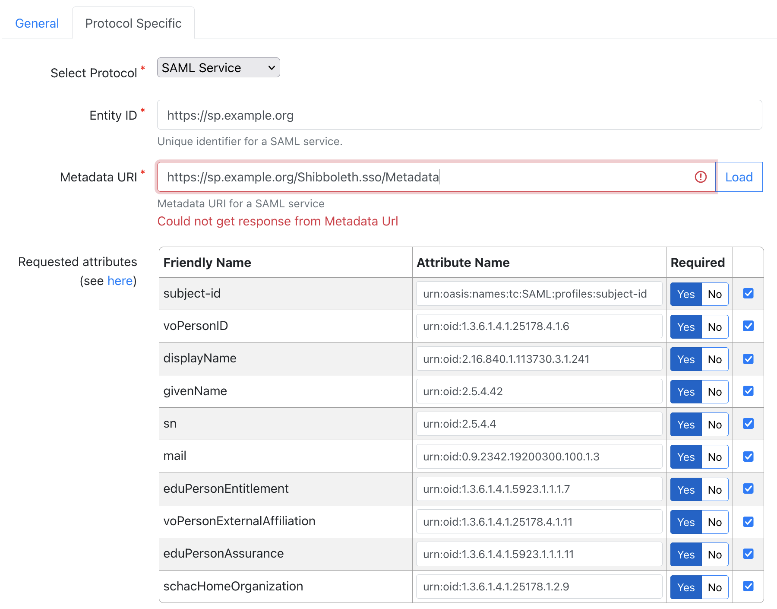
Task: Click the Load button
Action: (739, 177)
